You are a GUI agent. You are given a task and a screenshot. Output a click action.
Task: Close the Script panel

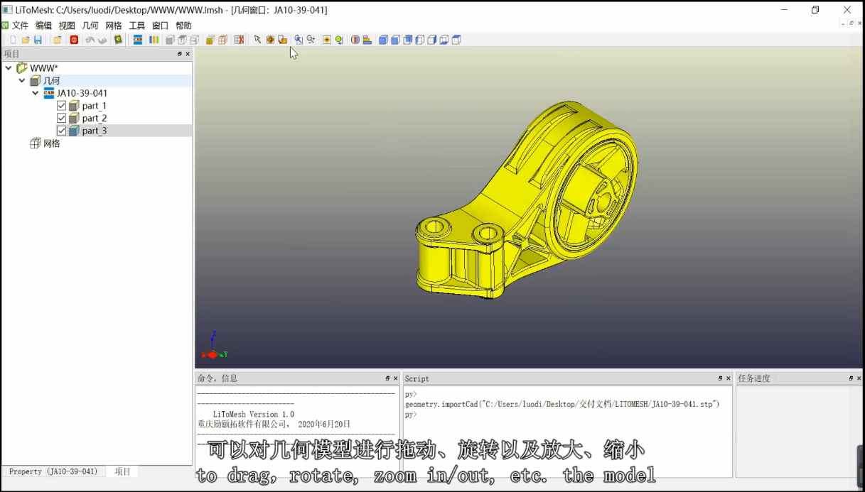click(x=729, y=378)
